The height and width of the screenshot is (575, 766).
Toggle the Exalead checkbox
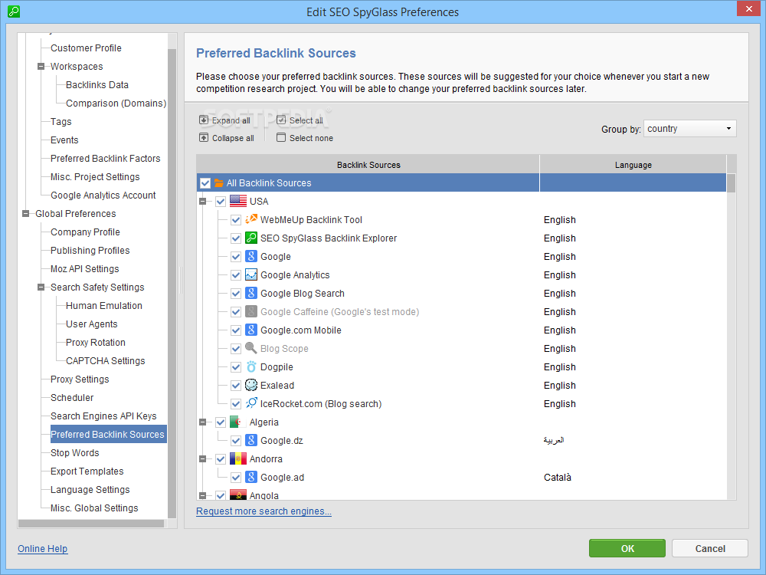(236, 386)
